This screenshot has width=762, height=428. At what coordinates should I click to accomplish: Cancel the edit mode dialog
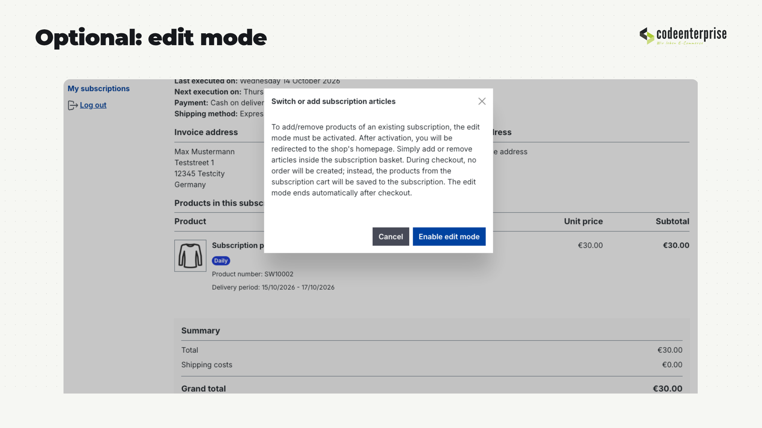click(391, 237)
